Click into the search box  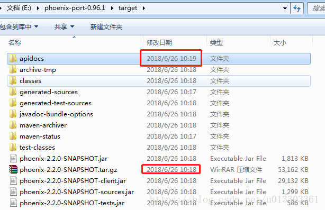tap(317, 8)
